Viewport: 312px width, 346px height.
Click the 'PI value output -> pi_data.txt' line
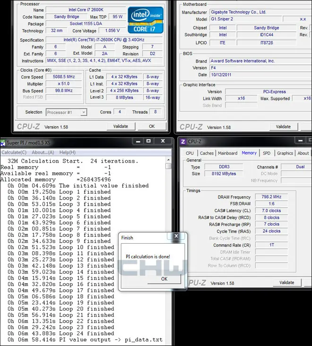click(85, 339)
